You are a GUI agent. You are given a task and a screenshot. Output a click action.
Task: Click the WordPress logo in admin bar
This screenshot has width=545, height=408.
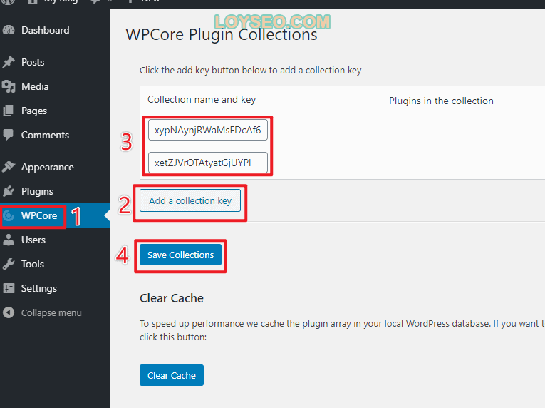(x=9, y=1)
